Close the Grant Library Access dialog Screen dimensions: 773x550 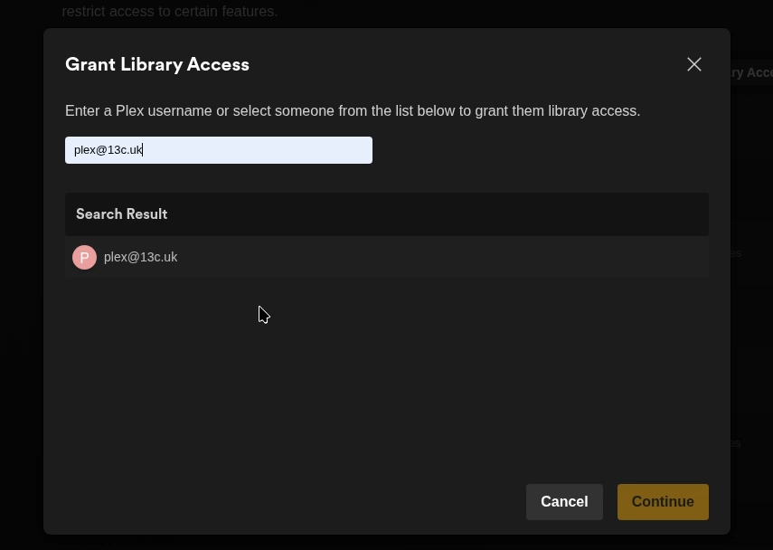click(694, 64)
